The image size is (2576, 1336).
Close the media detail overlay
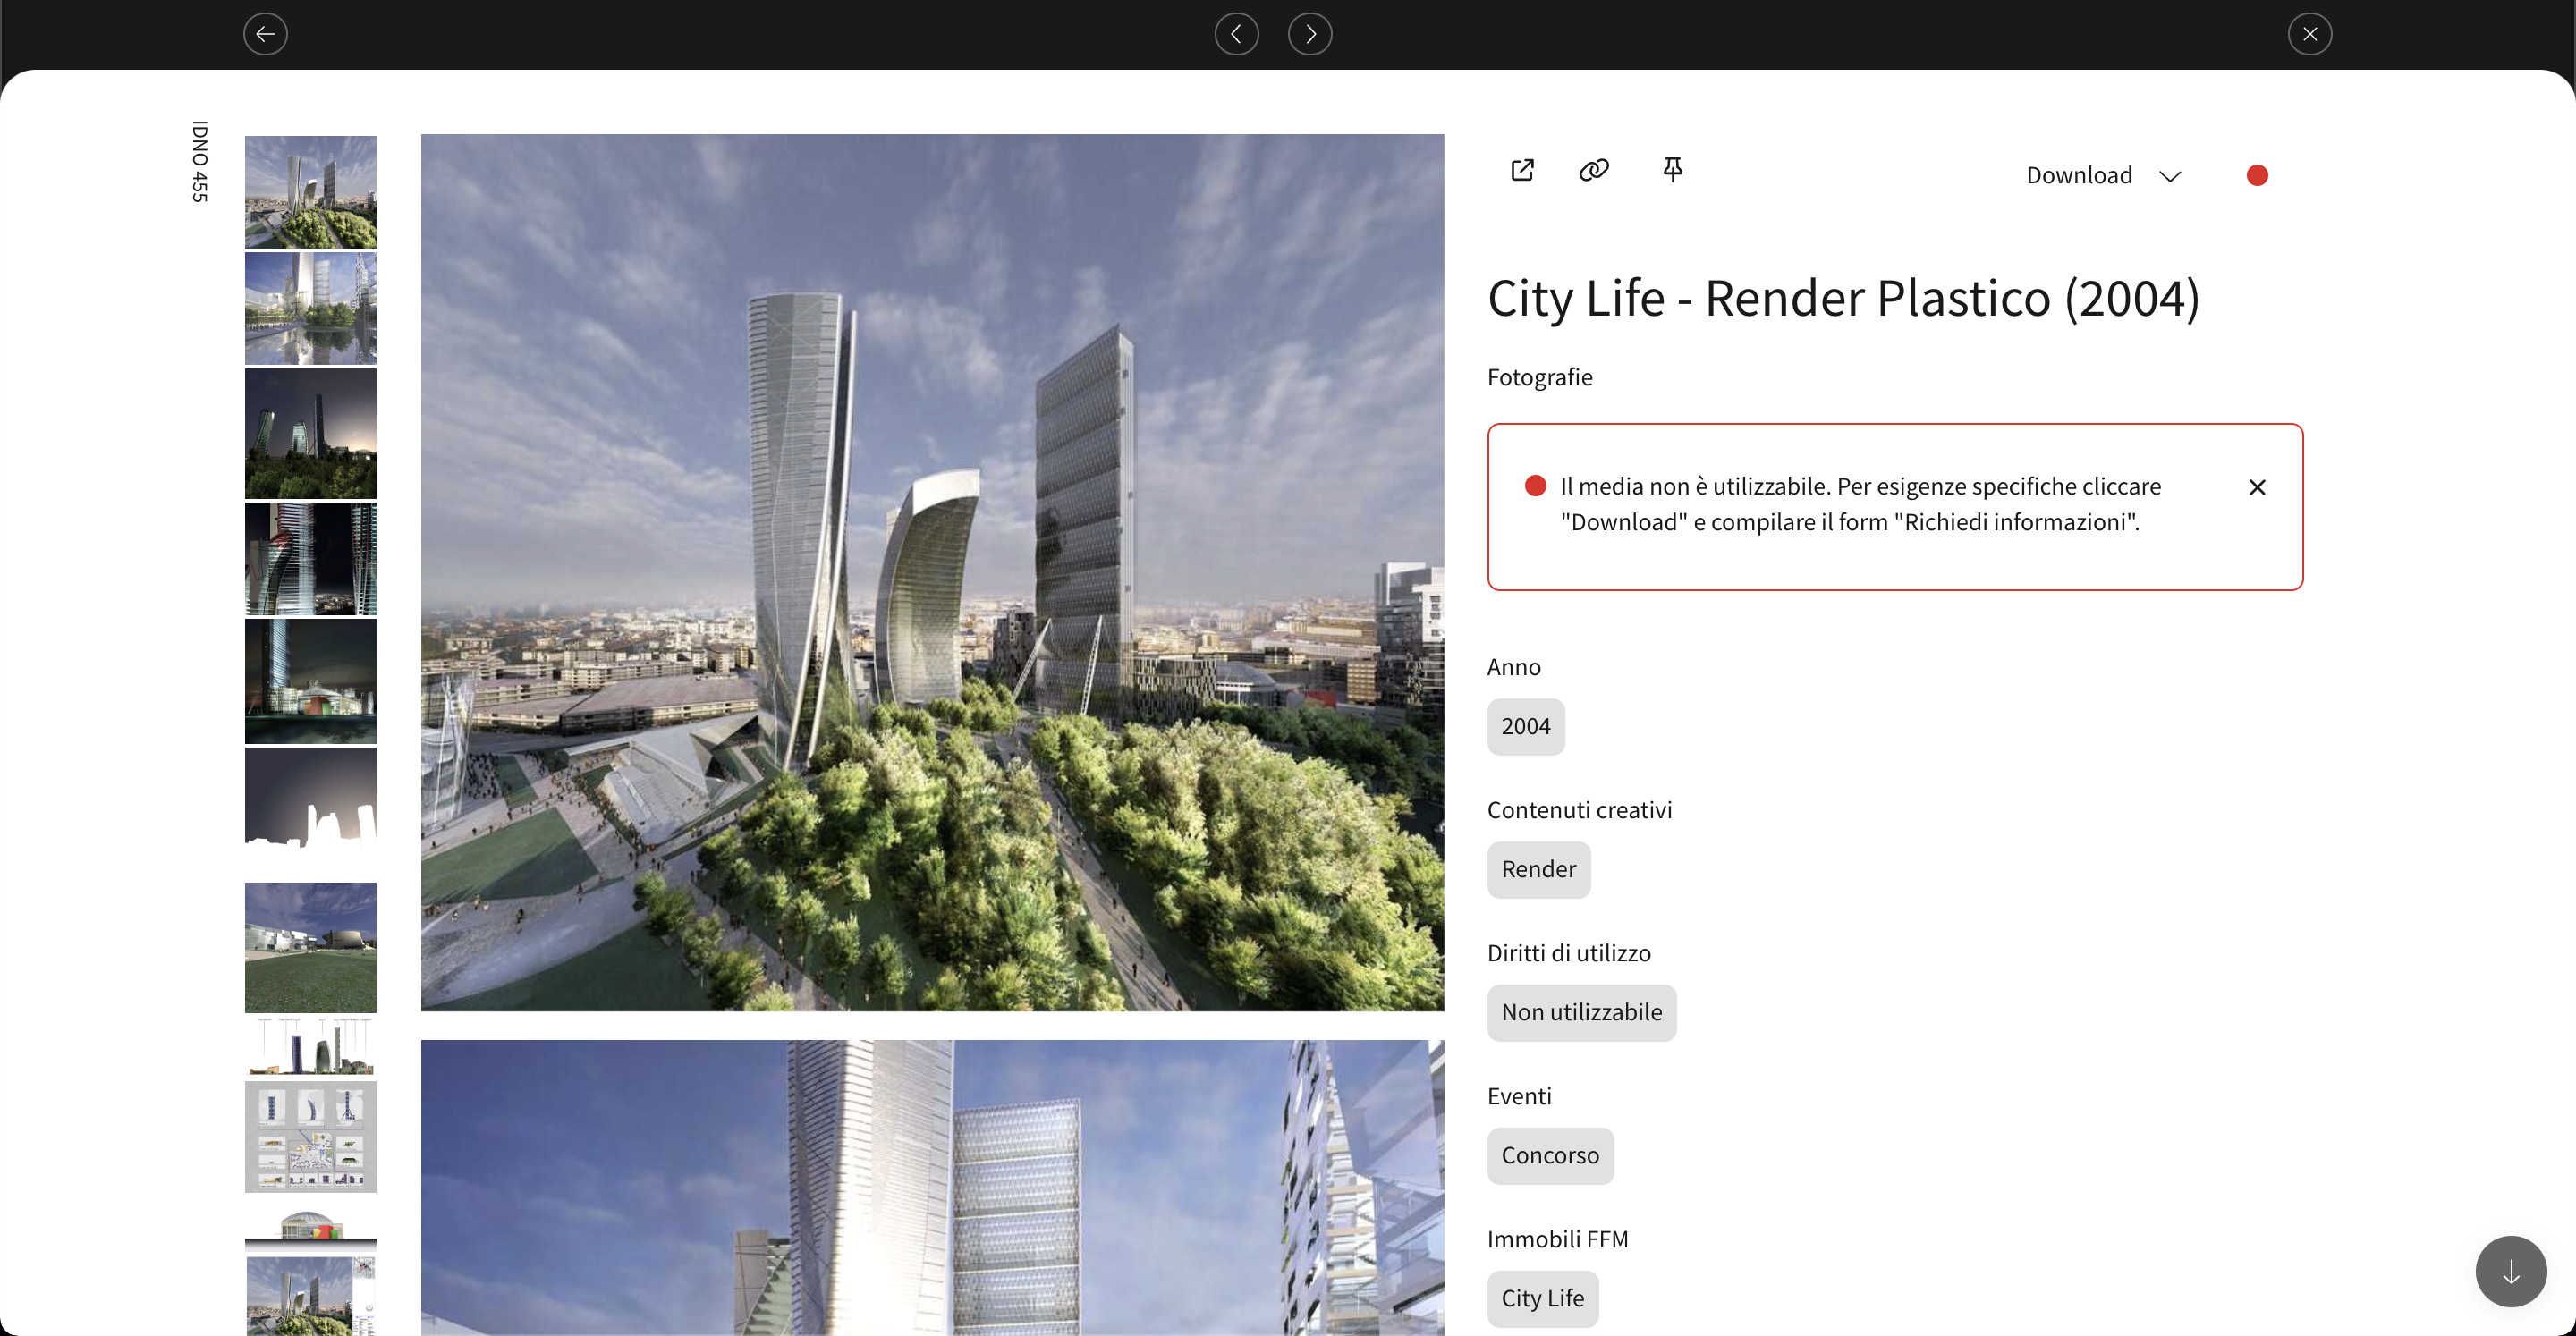[x=2309, y=34]
